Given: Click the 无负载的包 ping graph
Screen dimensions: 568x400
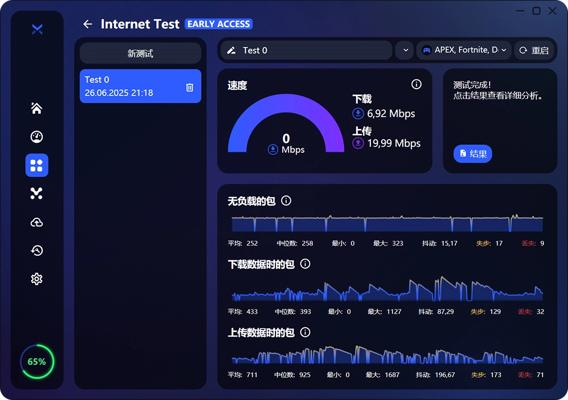Looking at the screenshot, I should click(387, 223).
